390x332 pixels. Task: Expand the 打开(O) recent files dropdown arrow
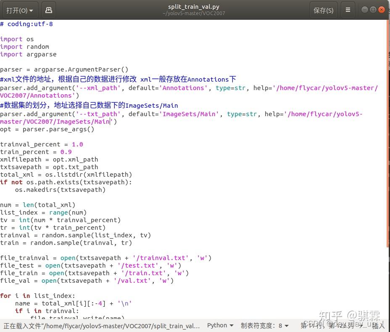point(31,10)
